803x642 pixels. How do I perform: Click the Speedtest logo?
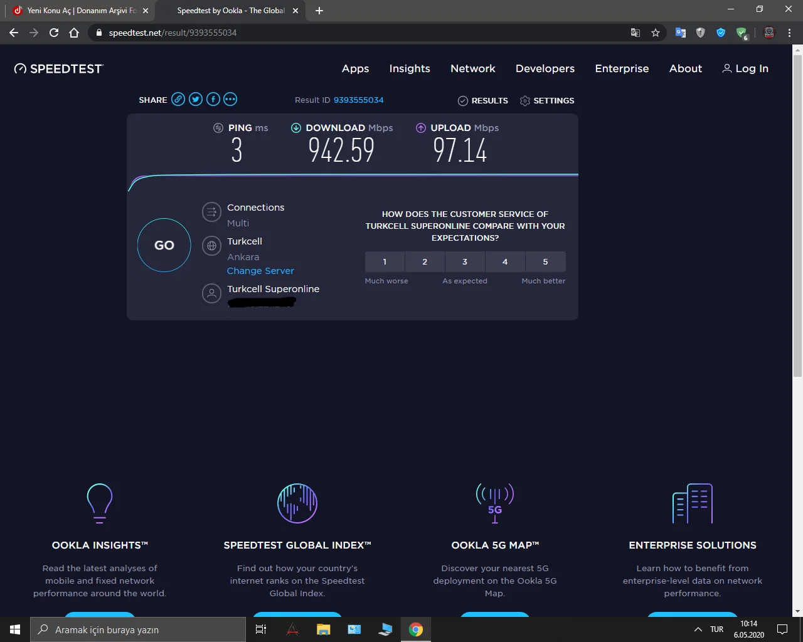tap(59, 68)
